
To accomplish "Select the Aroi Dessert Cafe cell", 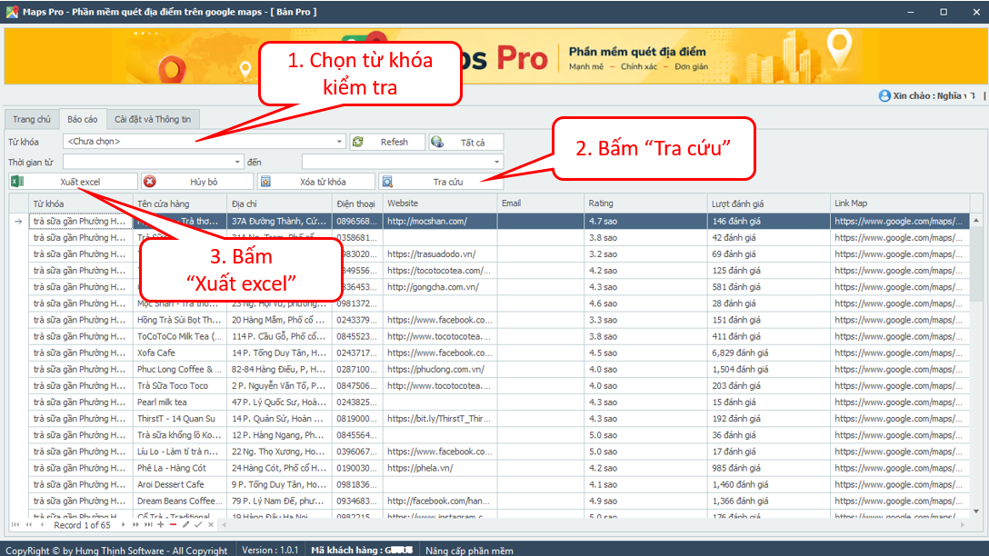I will [180, 484].
